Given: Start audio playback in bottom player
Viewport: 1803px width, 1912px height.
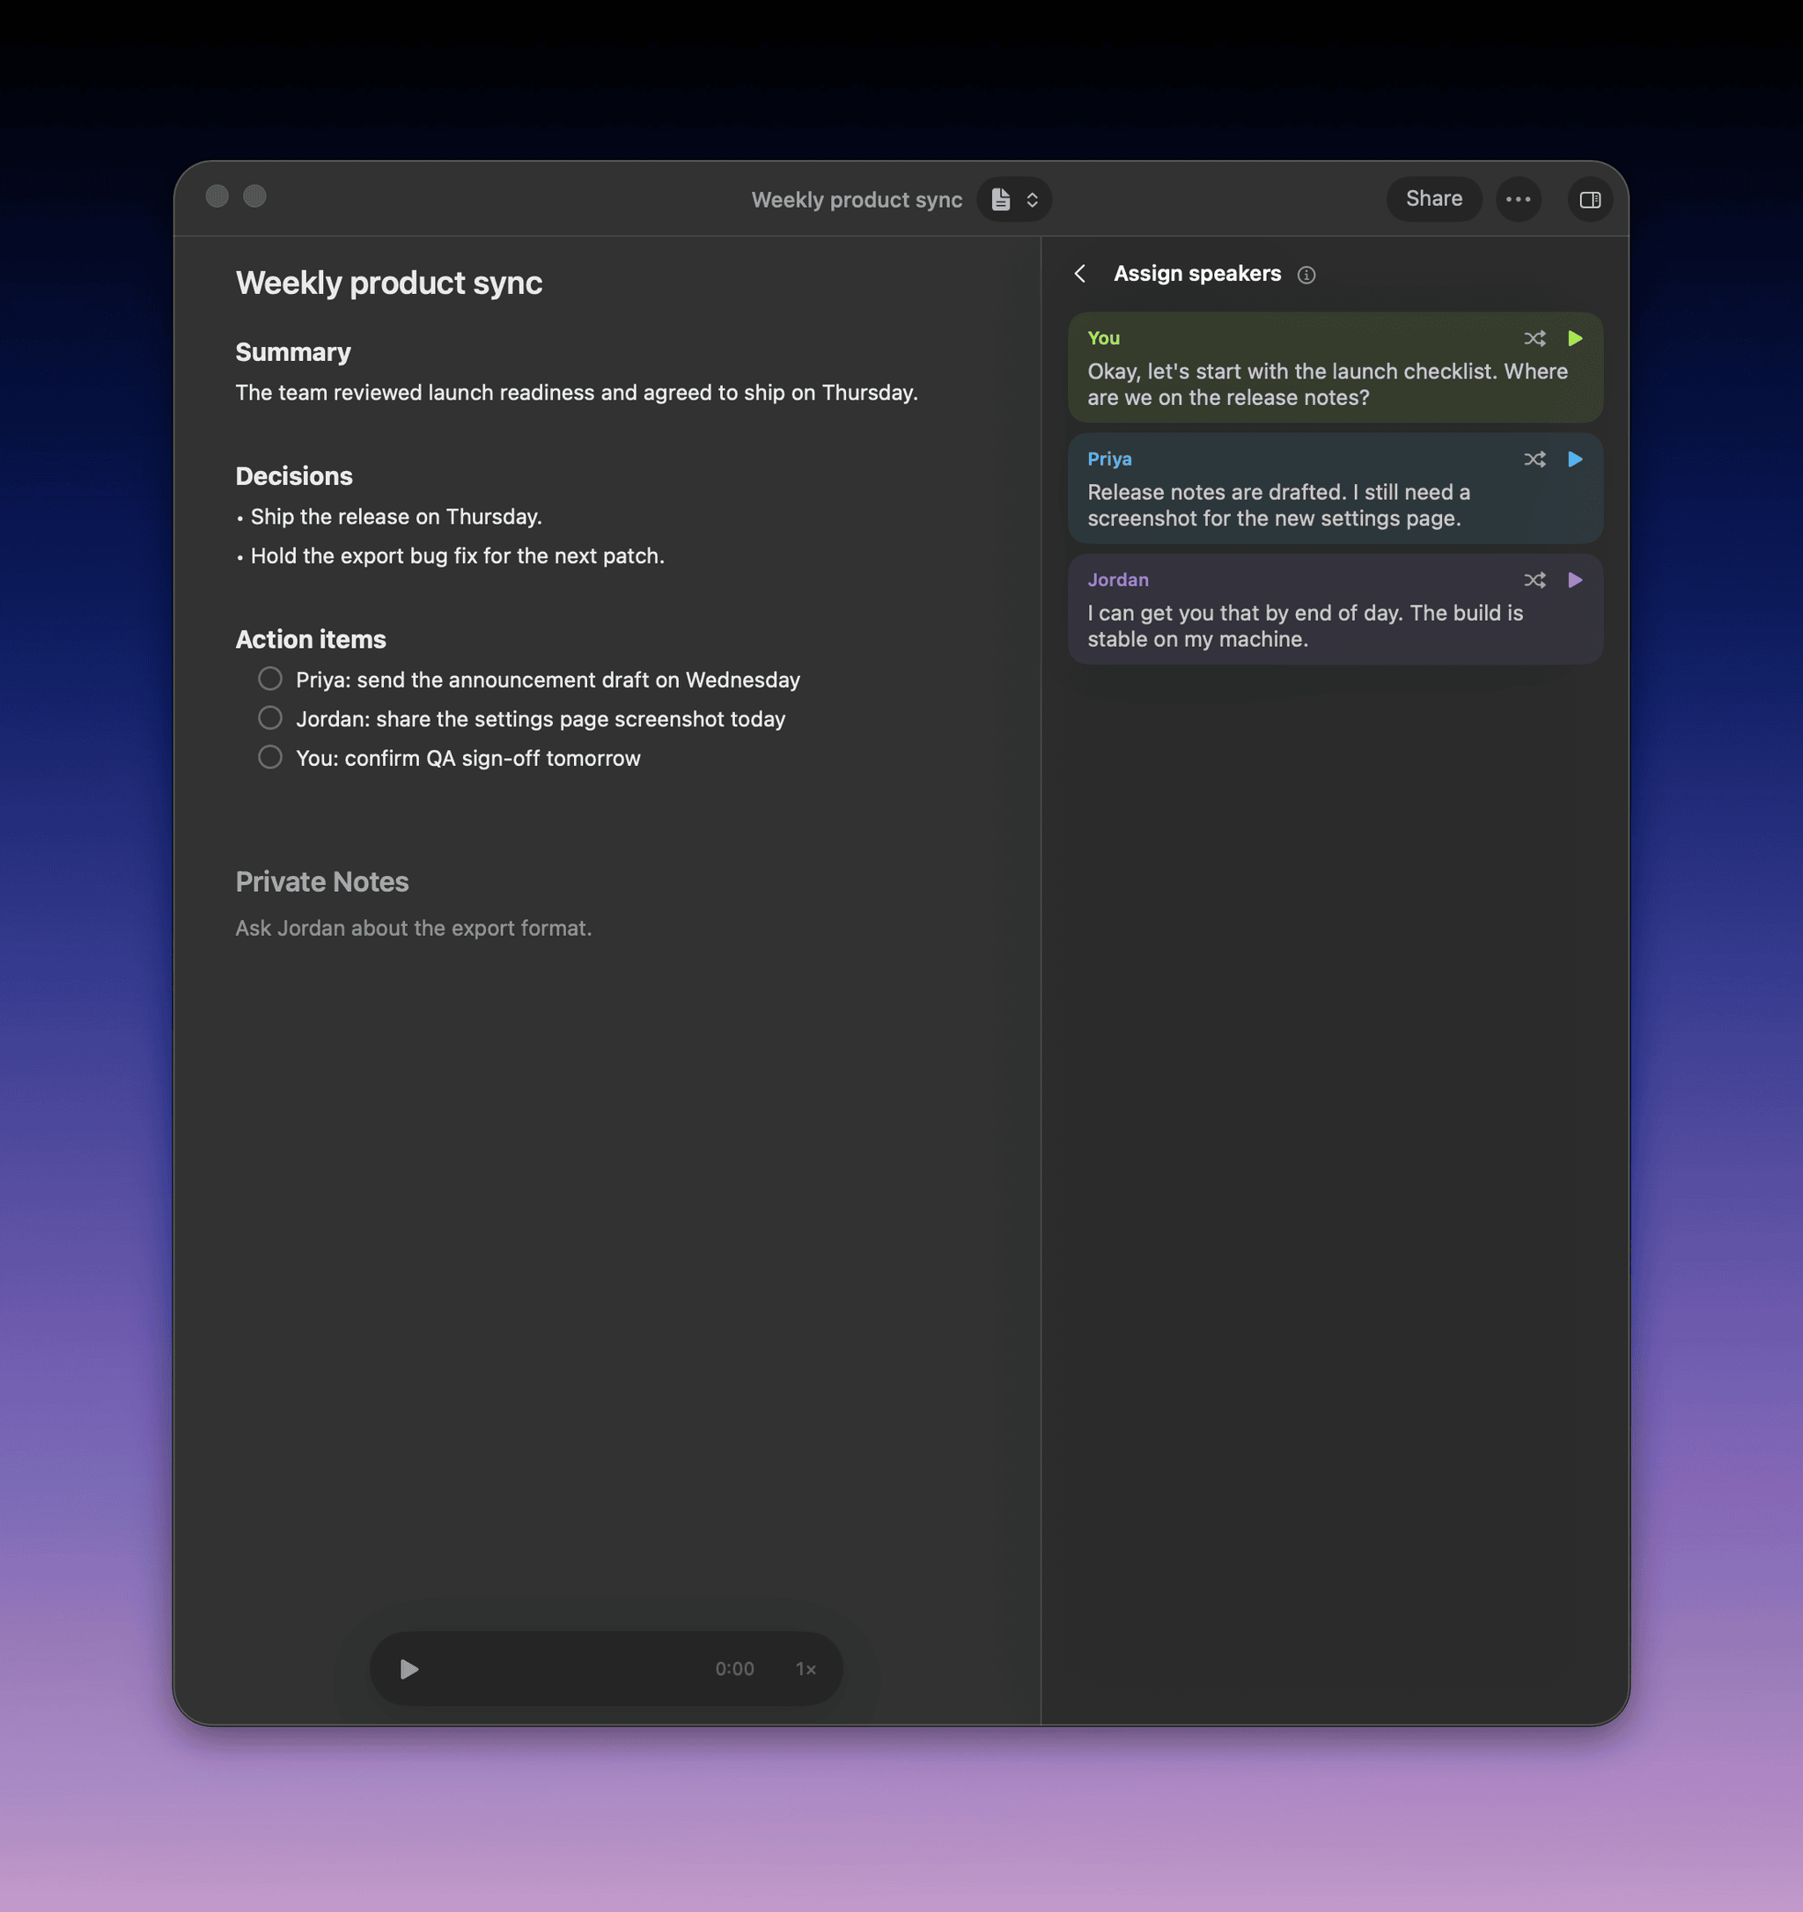Looking at the screenshot, I should pyautogui.click(x=408, y=1669).
